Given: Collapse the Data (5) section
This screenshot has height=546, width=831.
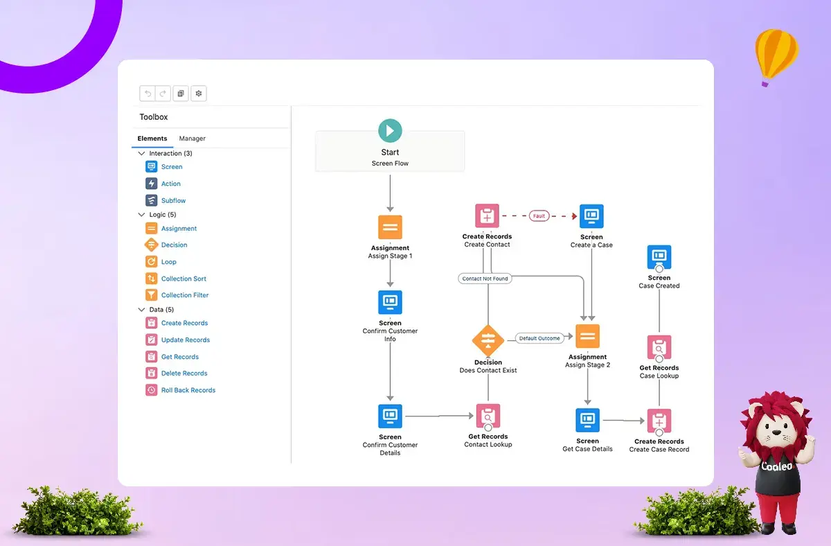Looking at the screenshot, I should pos(141,310).
